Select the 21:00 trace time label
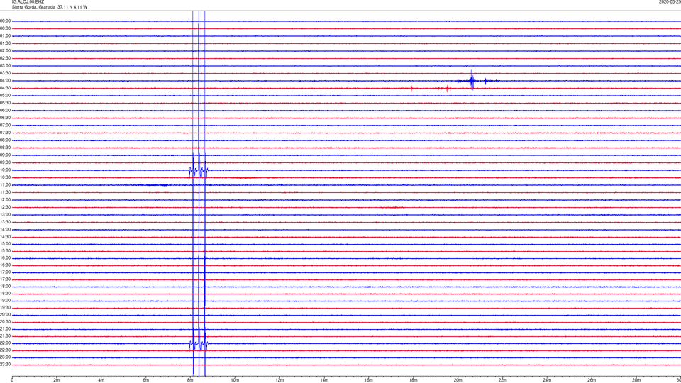 (x=5, y=329)
